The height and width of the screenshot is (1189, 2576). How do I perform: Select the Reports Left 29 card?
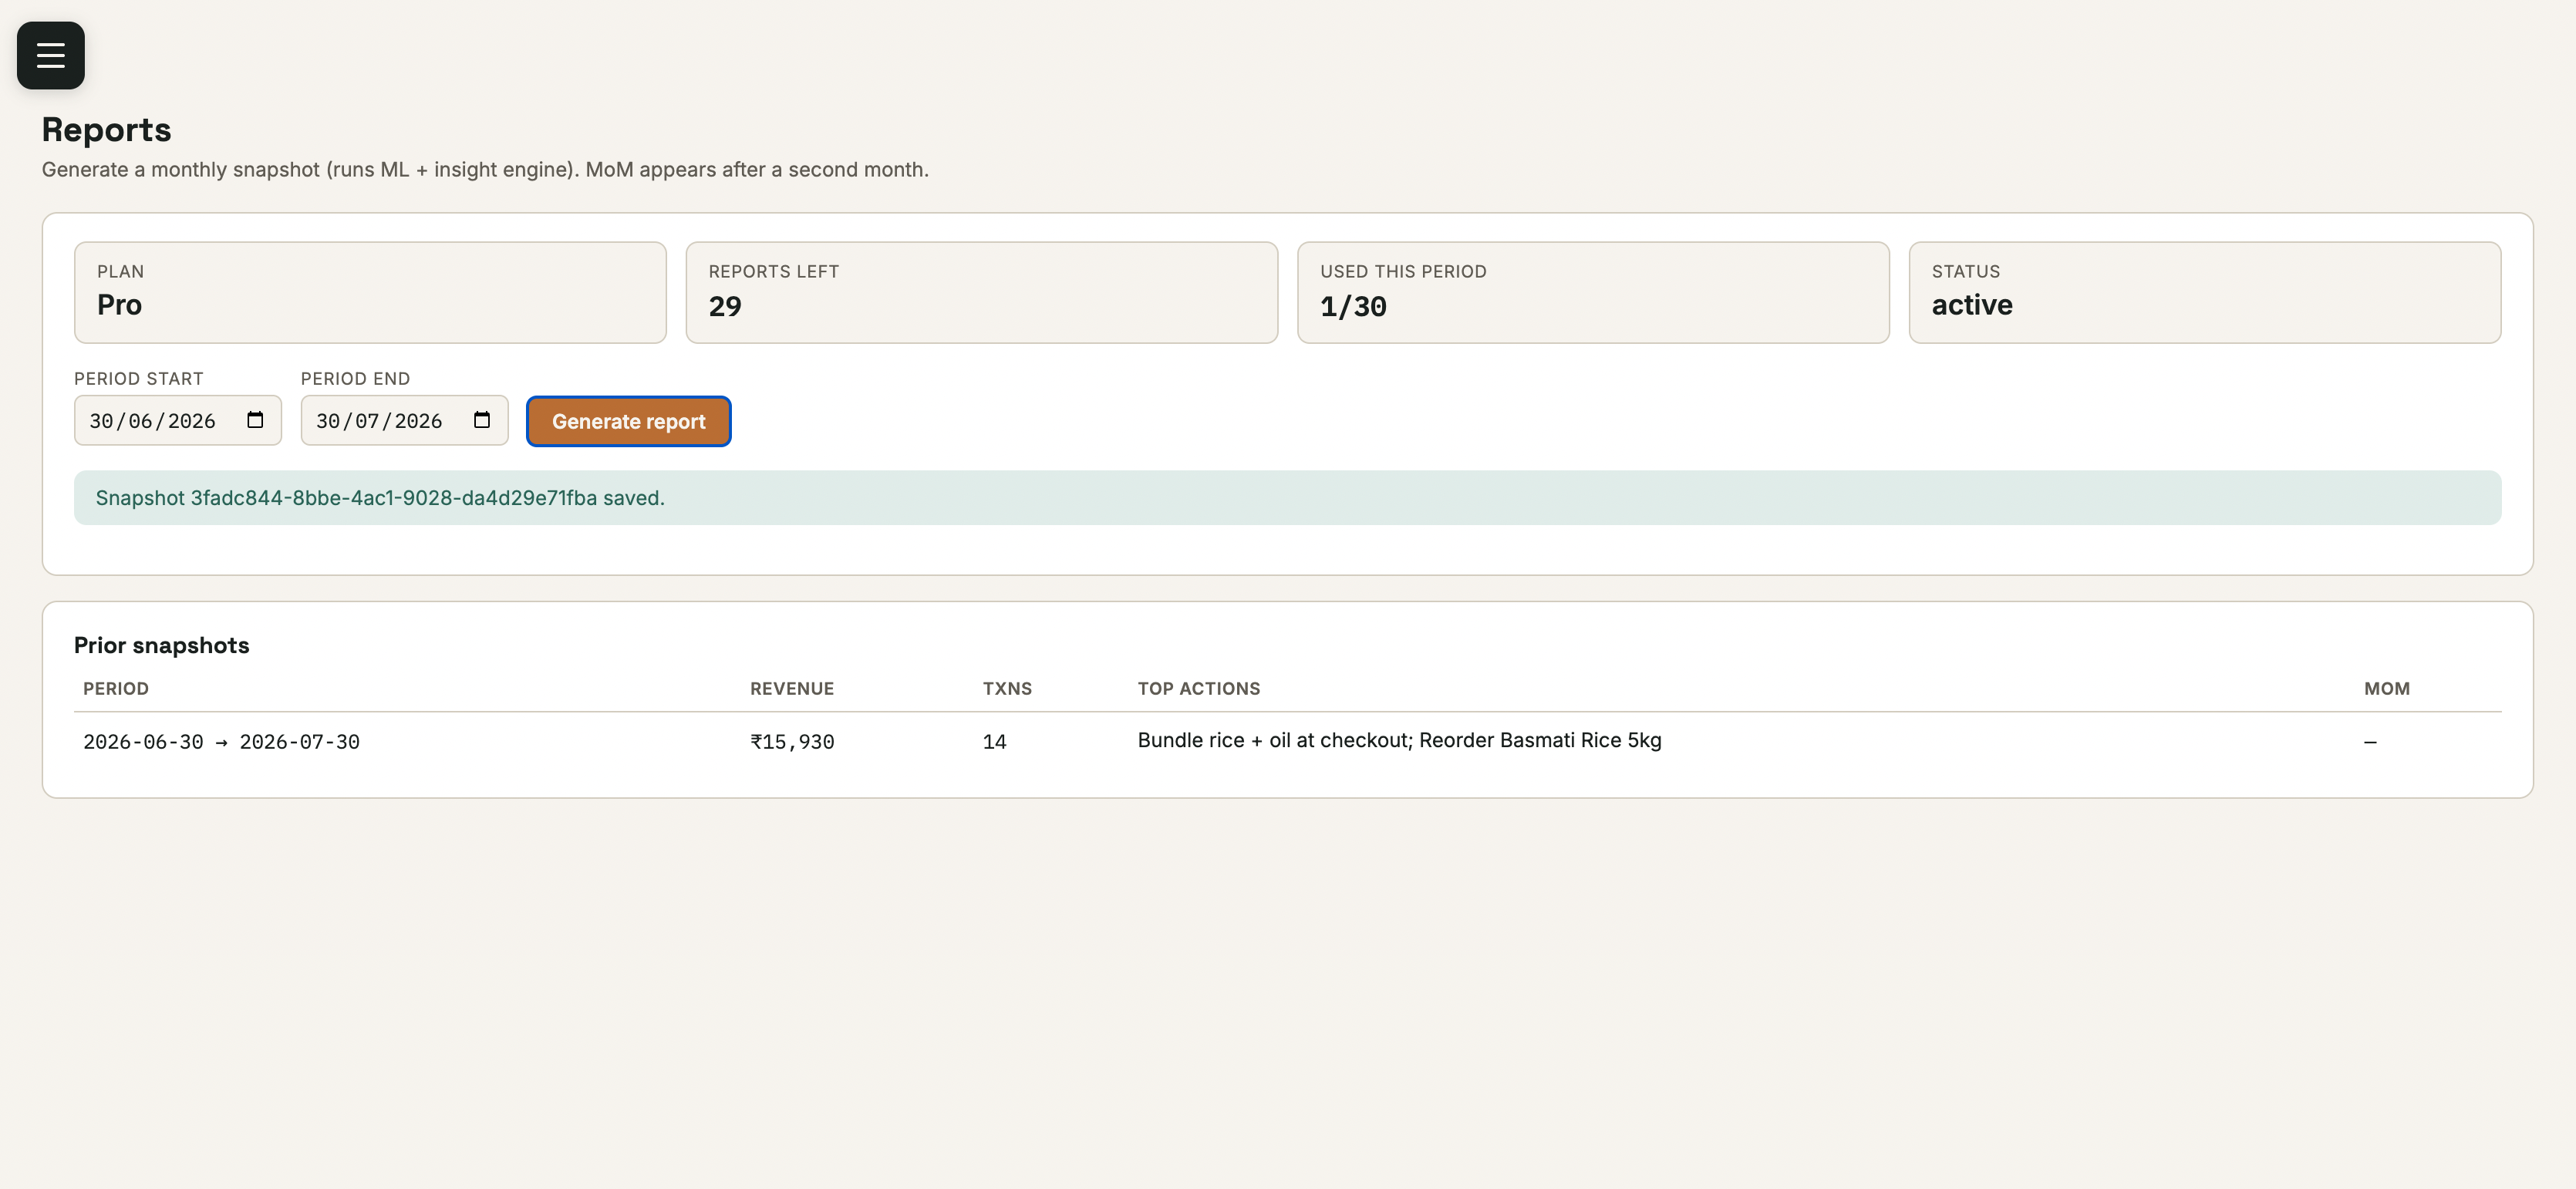[x=982, y=292]
